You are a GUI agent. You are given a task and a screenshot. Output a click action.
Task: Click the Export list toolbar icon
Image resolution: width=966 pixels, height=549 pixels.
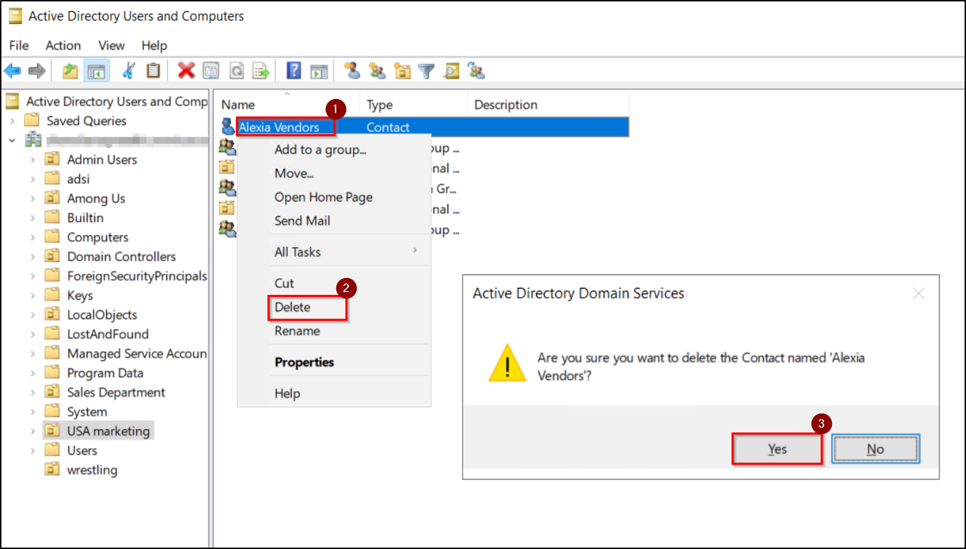coord(260,70)
